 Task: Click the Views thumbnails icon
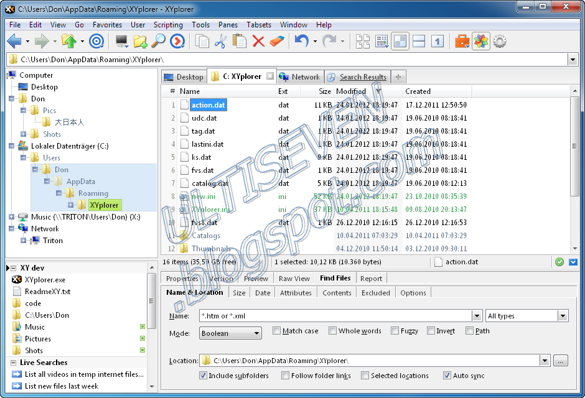coord(363,41)
